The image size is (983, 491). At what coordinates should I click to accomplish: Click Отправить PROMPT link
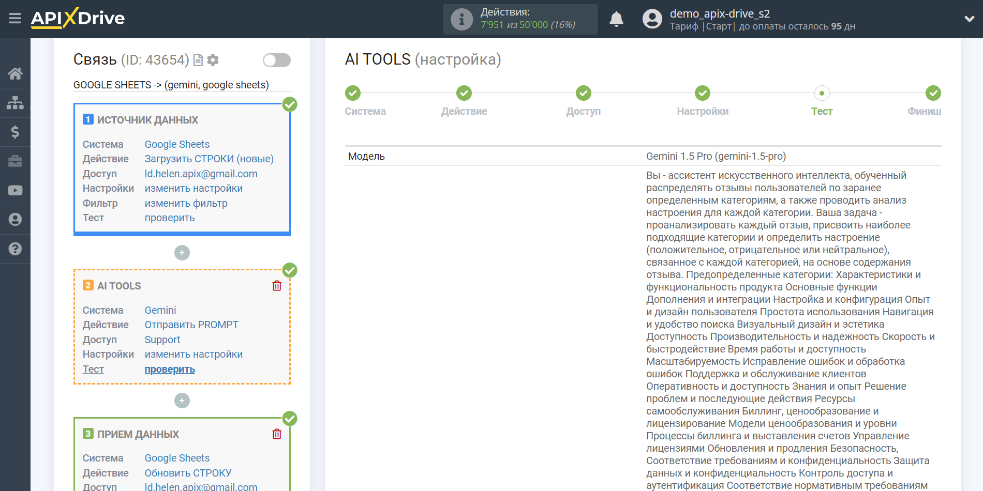pyautogui.click(x=191, y=325)
